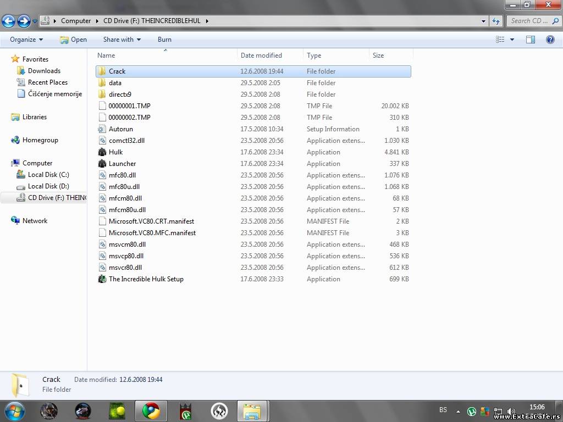Select the Autorun setup information icon

click(x=102, y=129)
